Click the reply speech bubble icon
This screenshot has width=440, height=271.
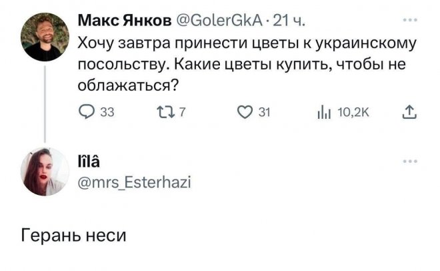(87, 113)
